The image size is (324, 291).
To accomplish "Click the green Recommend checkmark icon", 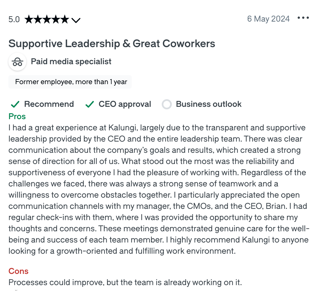I will click(15, 104).
